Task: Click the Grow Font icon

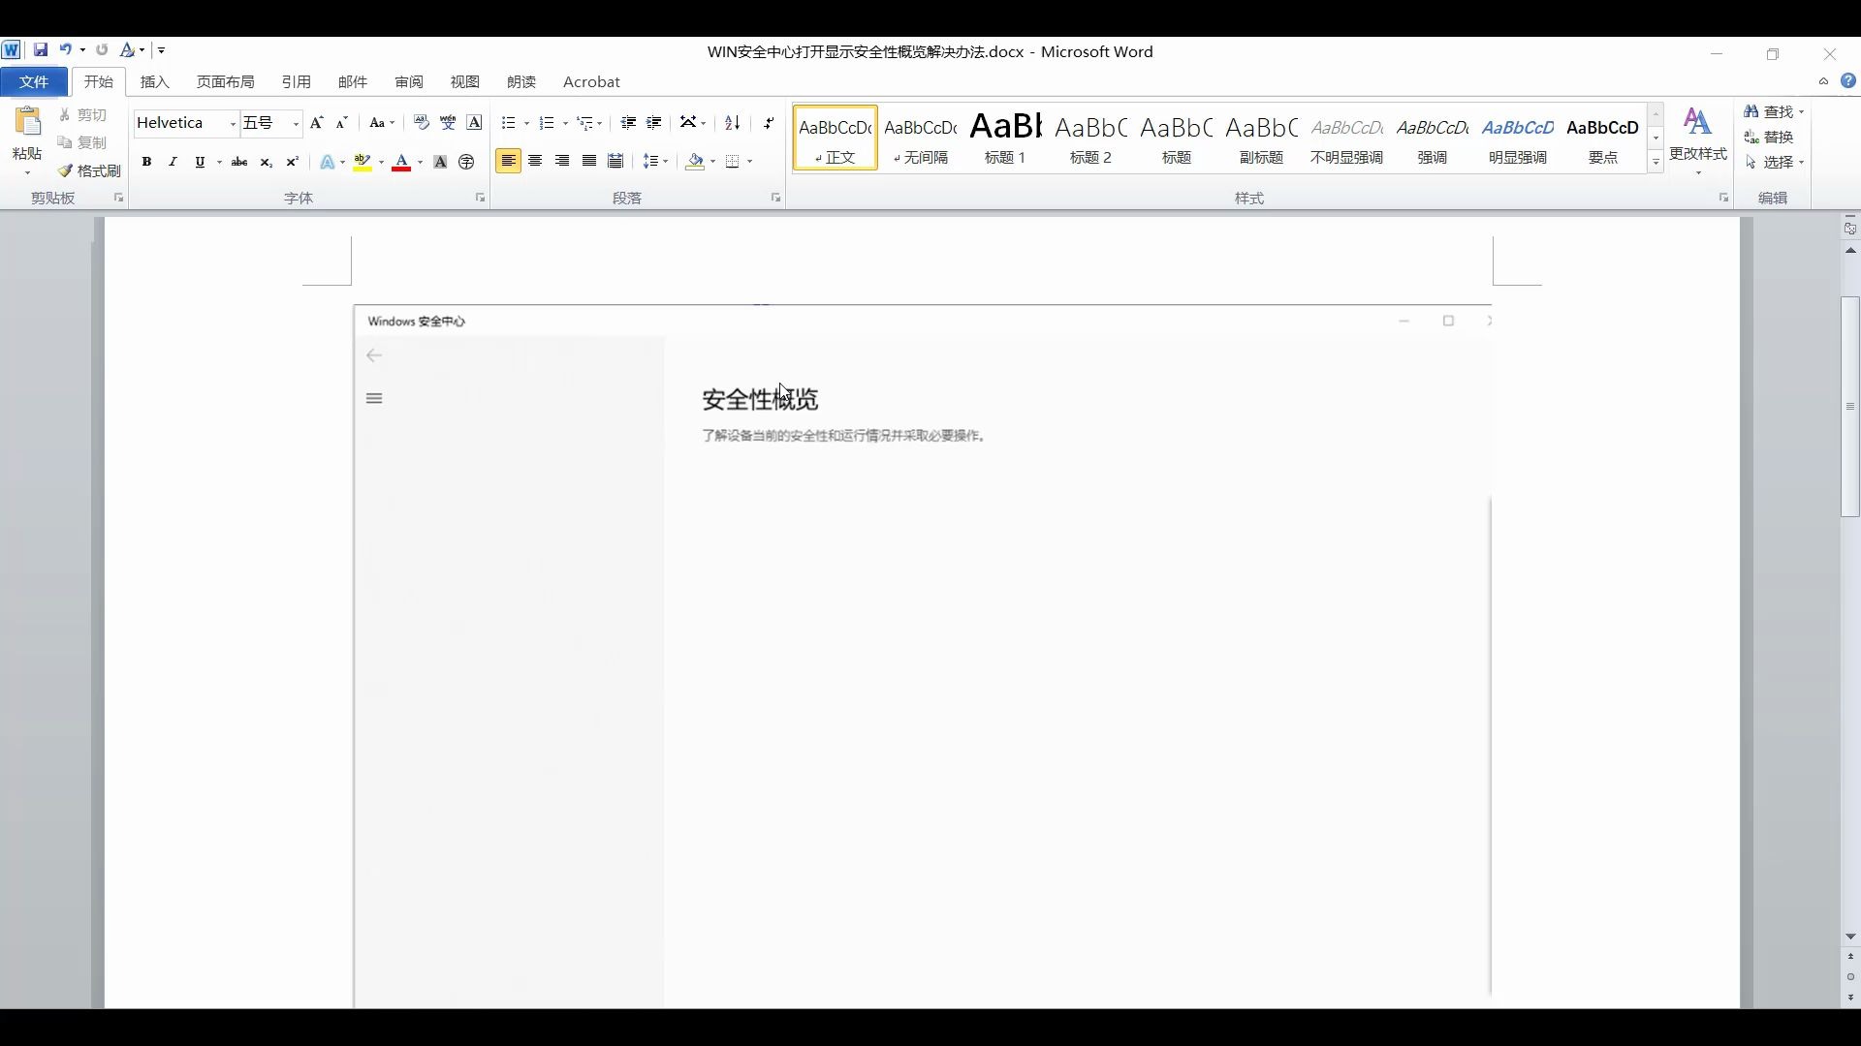Action: click(x=316, y=123)
